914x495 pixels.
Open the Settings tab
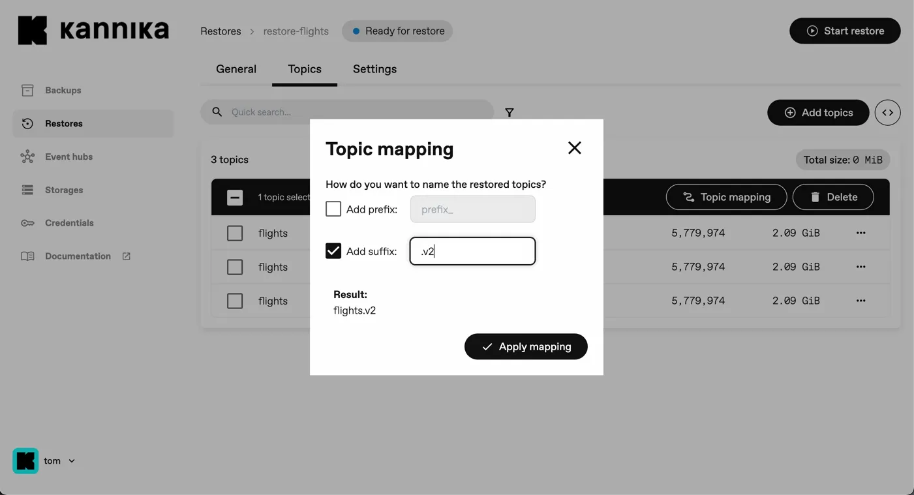tap(374, 68)
